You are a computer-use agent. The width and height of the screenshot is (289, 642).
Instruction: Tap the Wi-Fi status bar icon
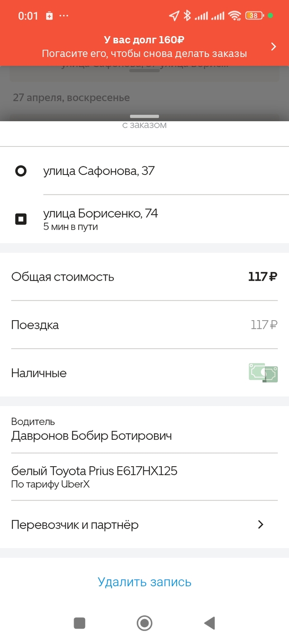click(235, 16)
